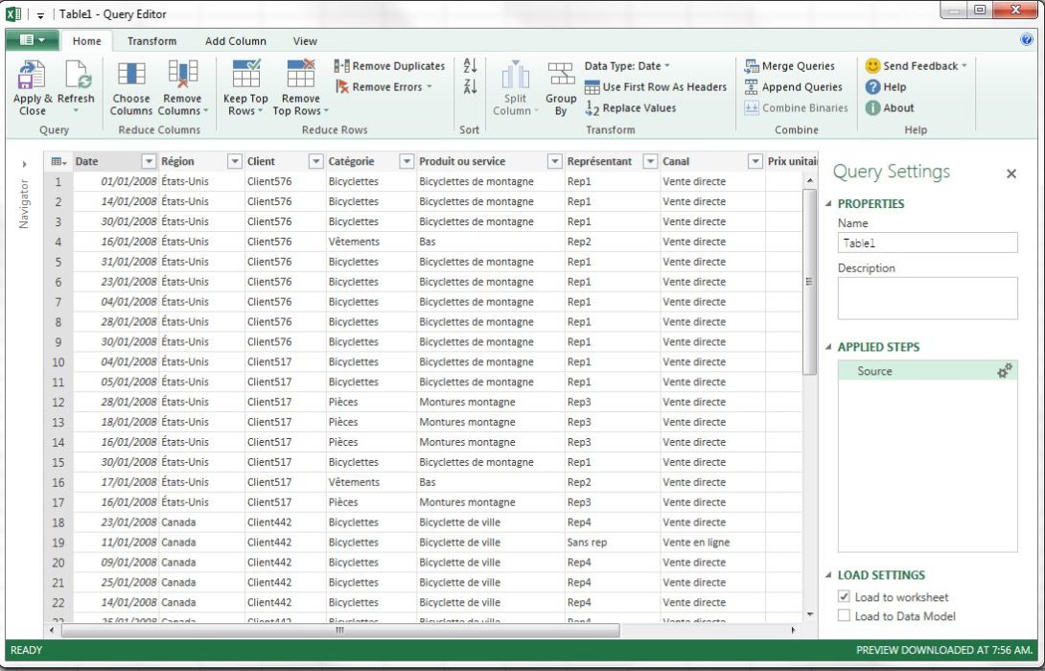Sort rows ascending with the A-Z icon
The image size is (1045, 671).
coord(469,65)
